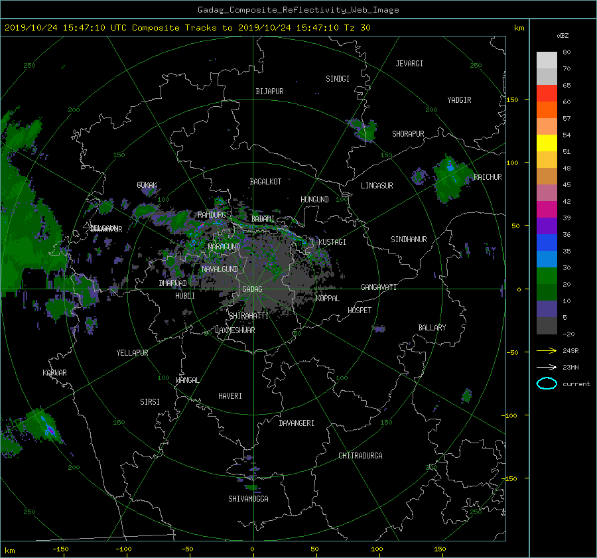
Task: Click the SINDGI city label
Action: [x=338, y=79]
